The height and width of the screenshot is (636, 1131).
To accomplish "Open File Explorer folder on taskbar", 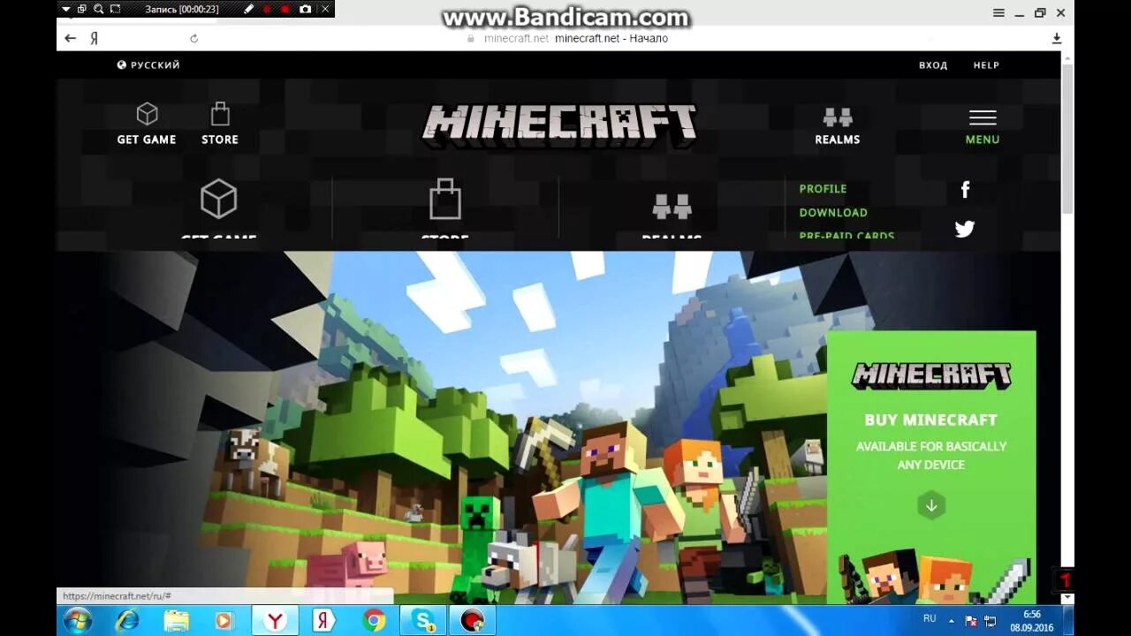I will [177, 621].
